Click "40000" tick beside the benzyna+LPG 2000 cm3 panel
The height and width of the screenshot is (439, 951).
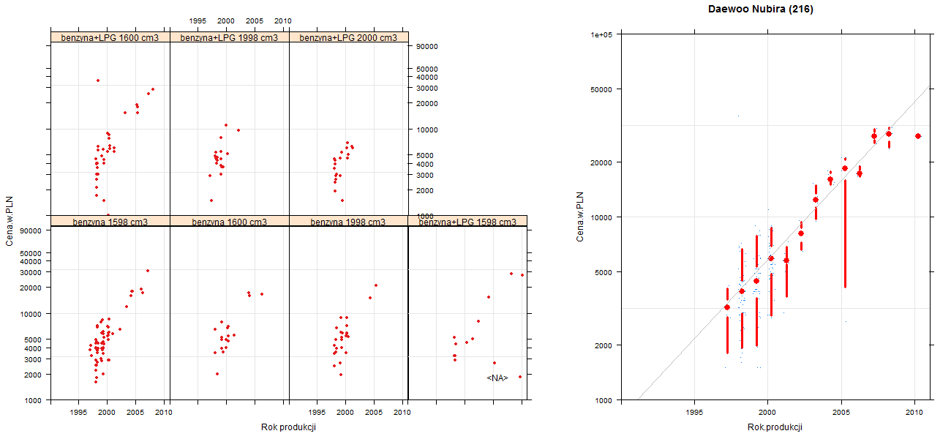coord(426,78)
